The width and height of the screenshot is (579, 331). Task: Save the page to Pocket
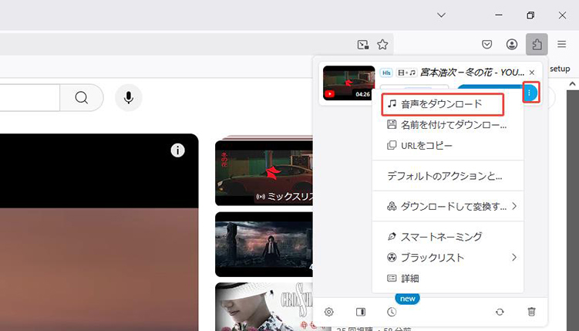[x=487, y=44]
